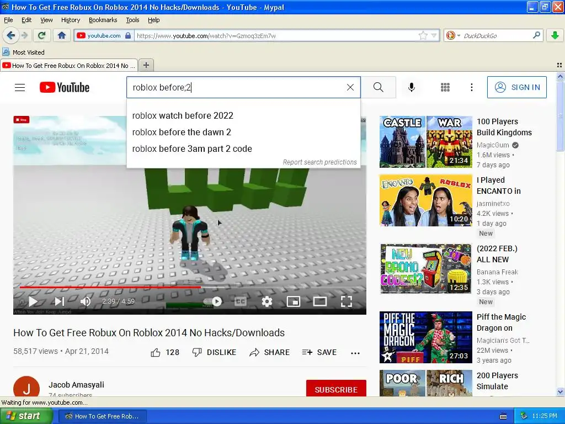Screen dimensions: 565x424
Task: Play the video with the play button
Action: tap(33, 301)
